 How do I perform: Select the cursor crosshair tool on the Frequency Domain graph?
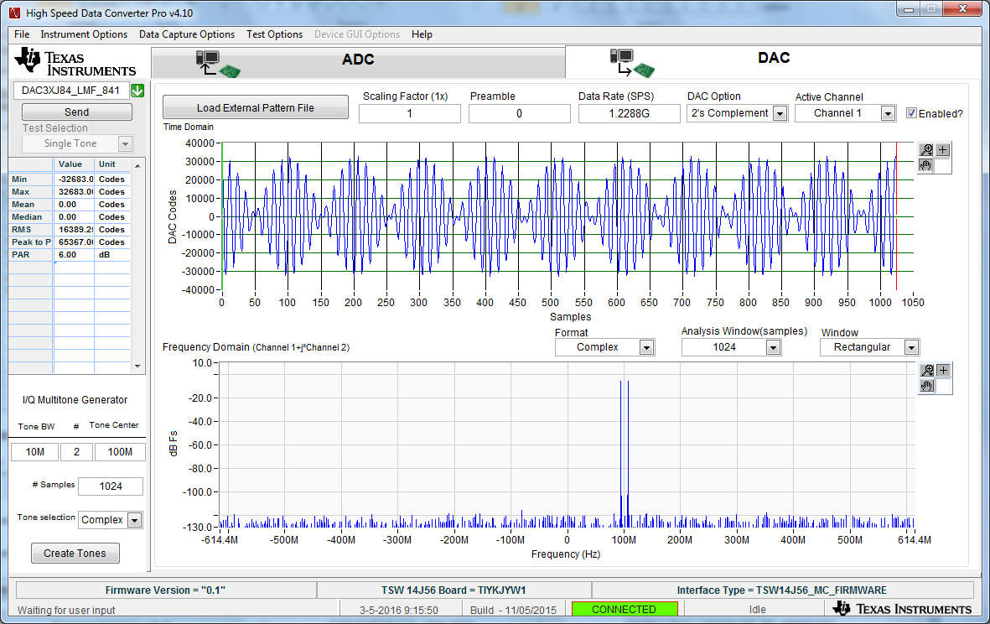click(943, 370)
